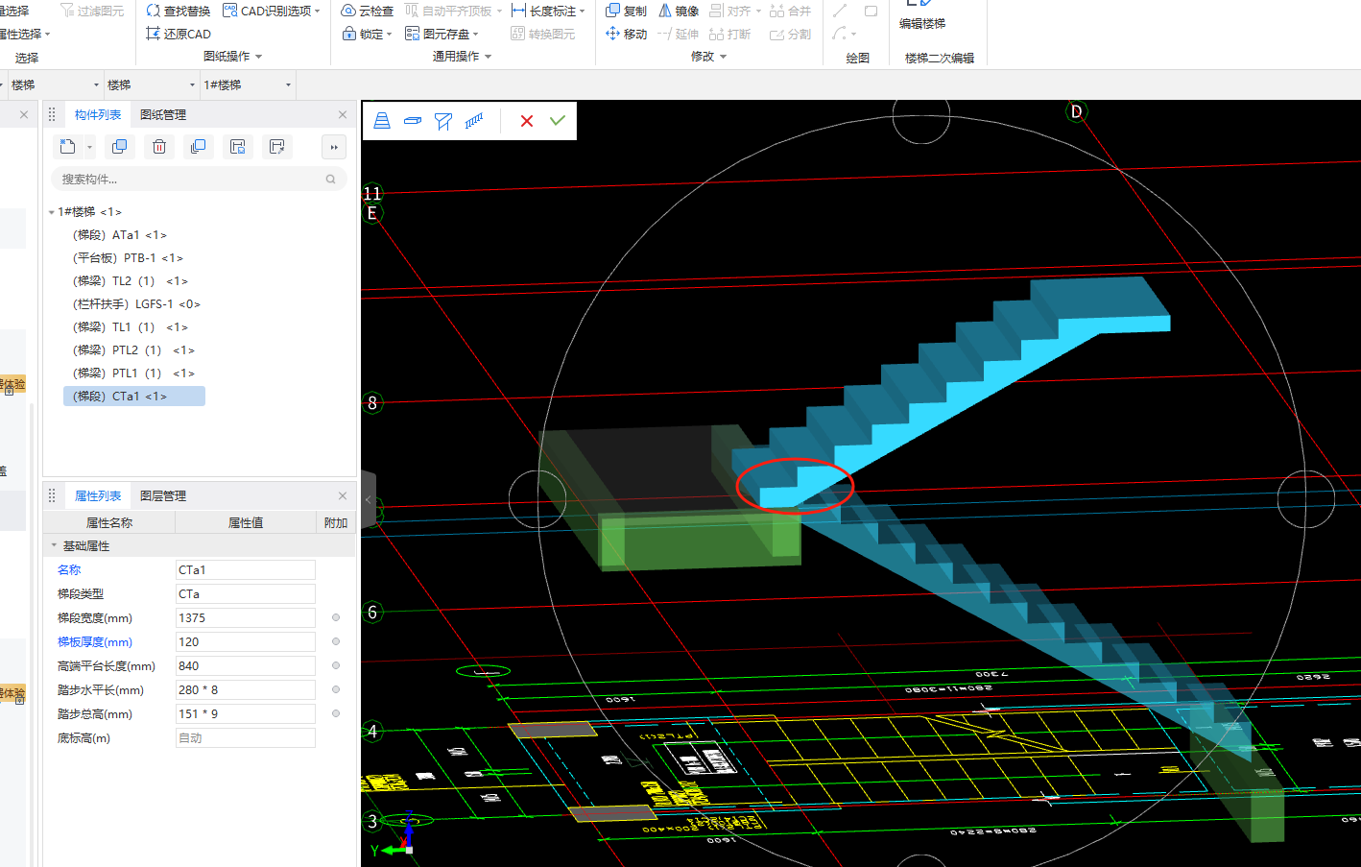Open 长度标注 length dimension tool

click(x=548, y=11)
